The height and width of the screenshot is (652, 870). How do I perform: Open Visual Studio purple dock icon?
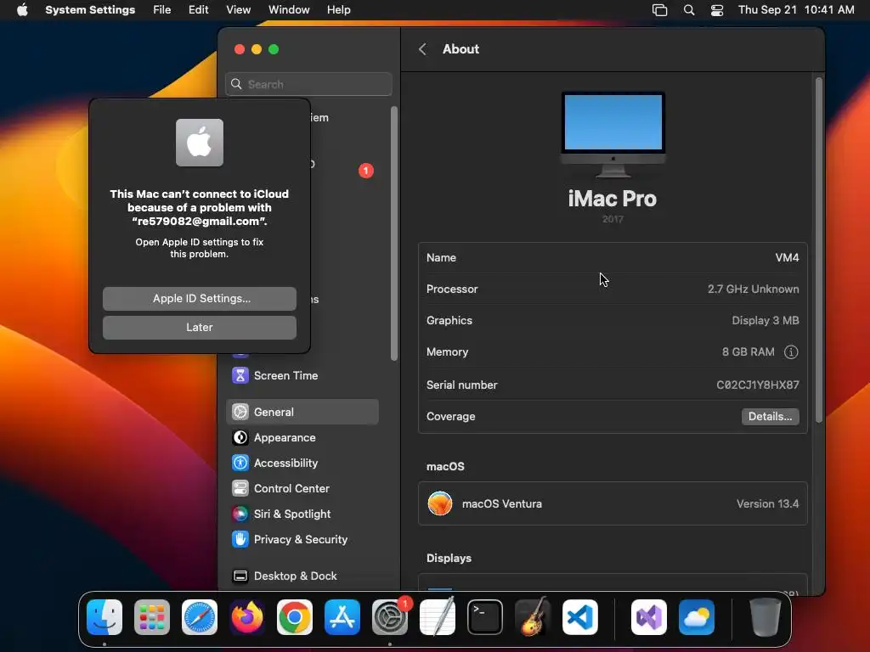click(648, 617)
